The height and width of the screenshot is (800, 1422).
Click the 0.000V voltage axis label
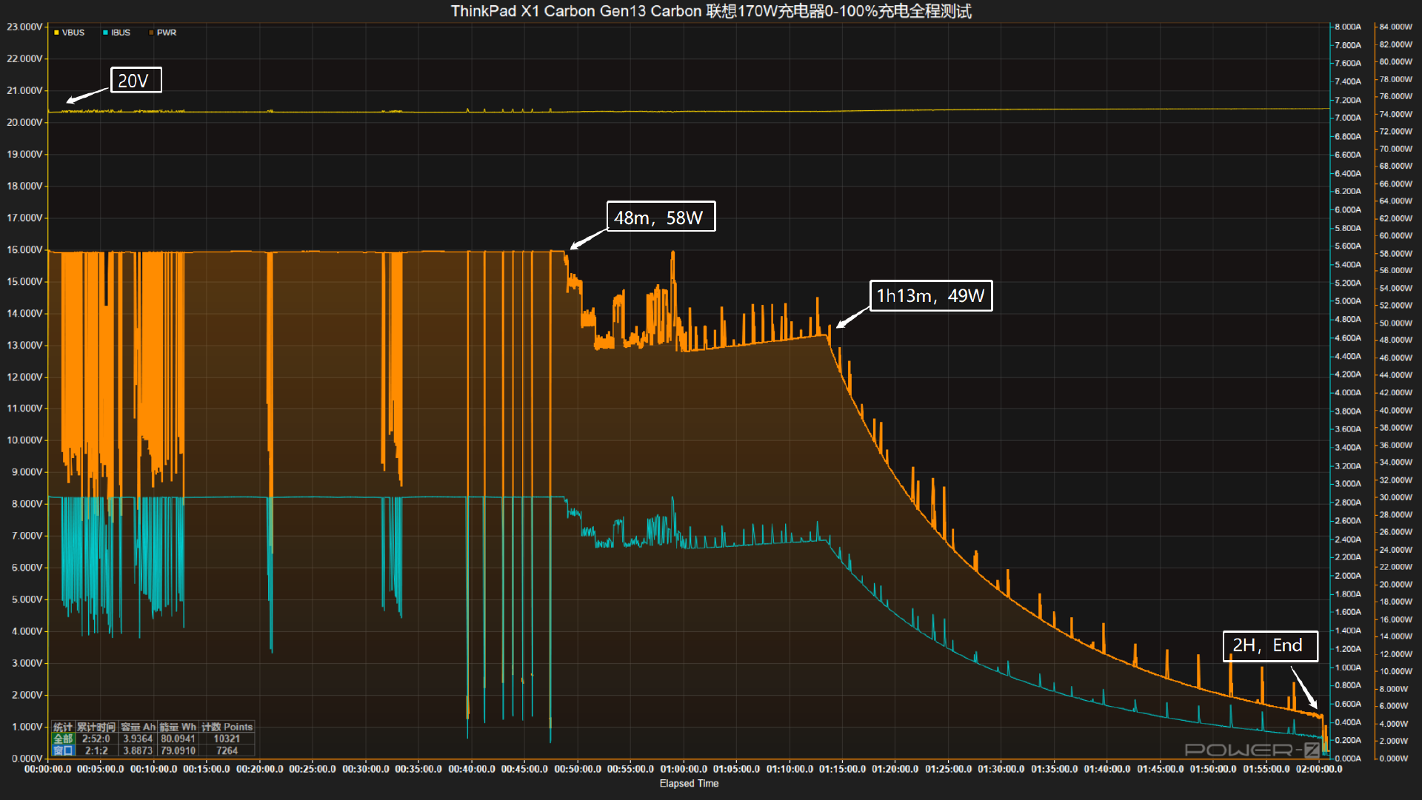tap(27, 758)
